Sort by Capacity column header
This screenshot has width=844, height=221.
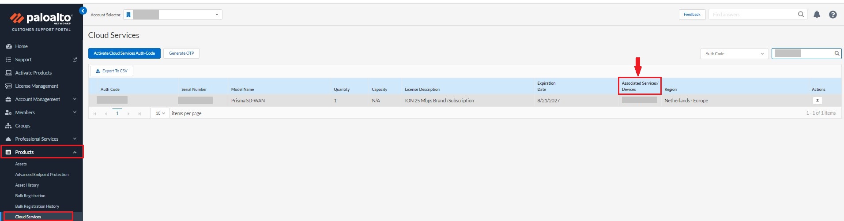[379, 90]
